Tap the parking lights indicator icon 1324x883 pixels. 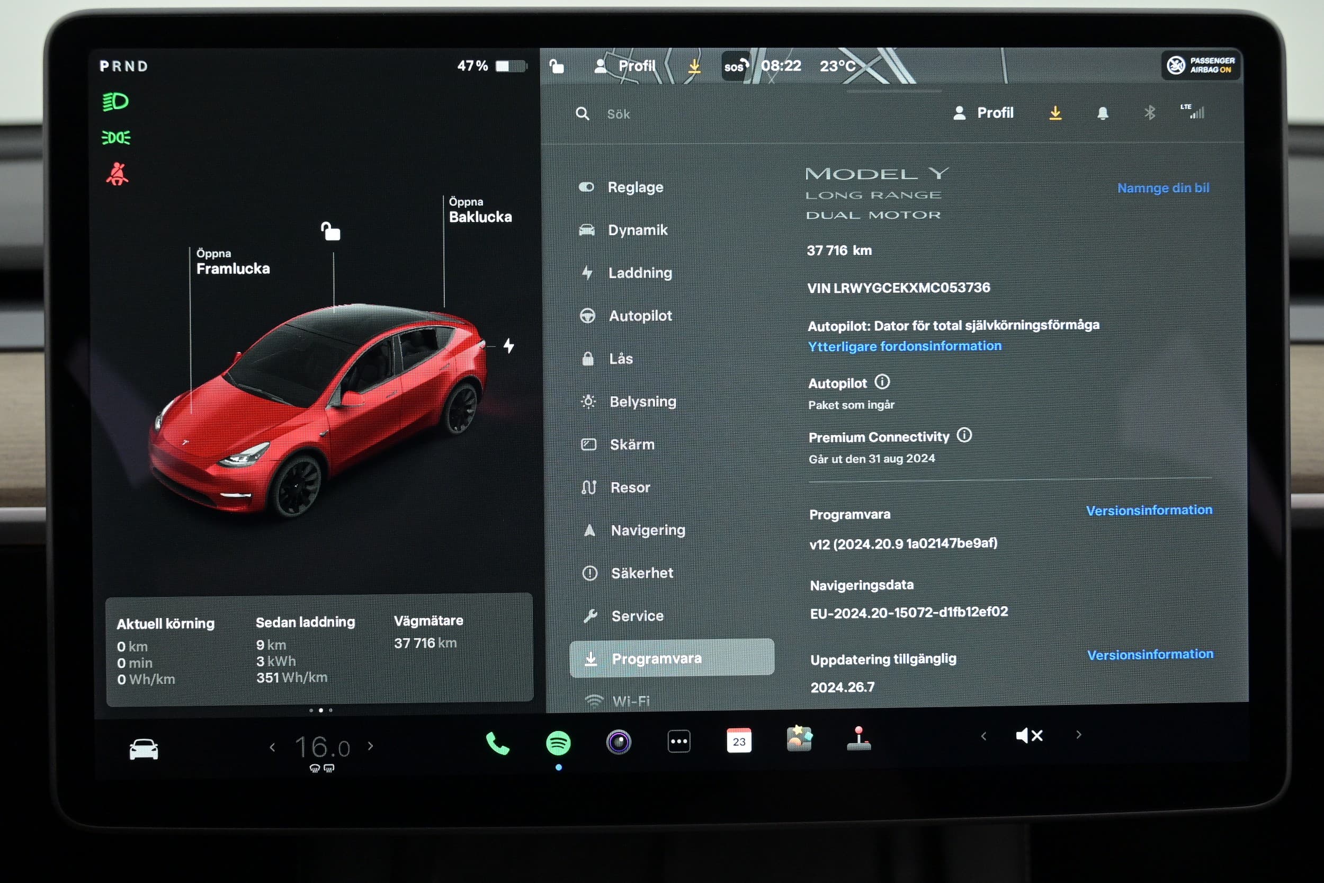pyautogui.click(x=116, y=137)
